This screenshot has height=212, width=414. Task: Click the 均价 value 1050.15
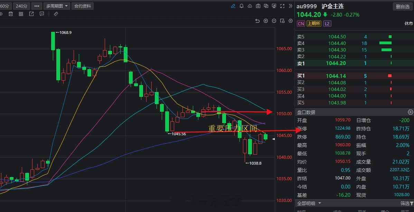[x=343, y=162]
